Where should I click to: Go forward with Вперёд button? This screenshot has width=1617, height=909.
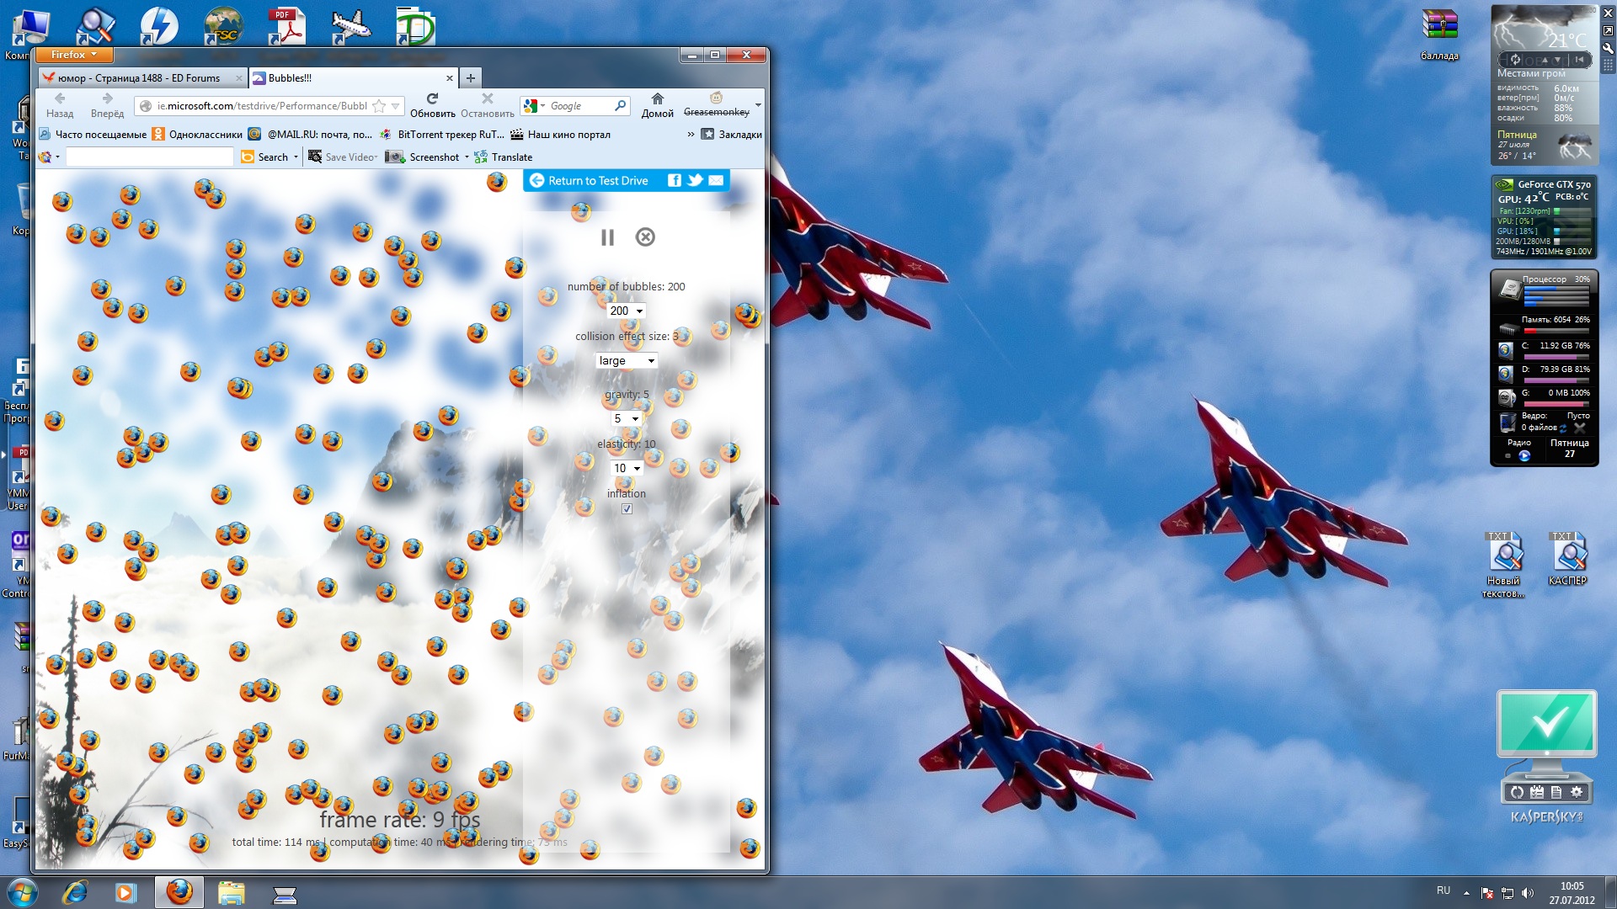pos(107,105)
